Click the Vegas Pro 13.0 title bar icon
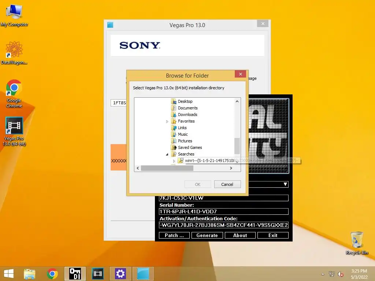The height and width of the screenshot is (281, 375). tap(110, 25)
